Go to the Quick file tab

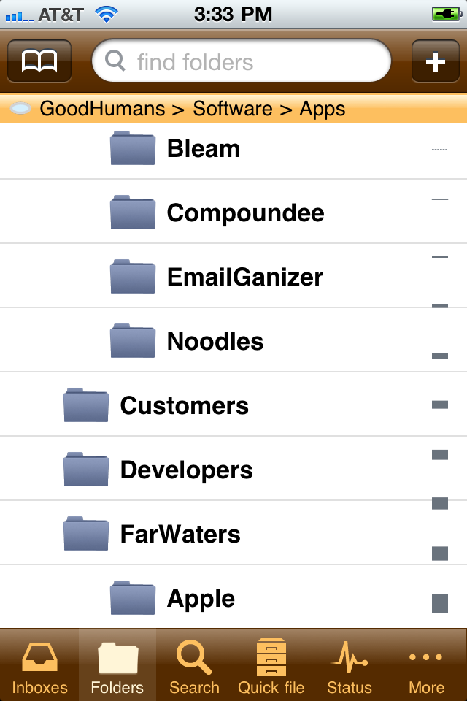pyautogui.click(x=271, y=666)
